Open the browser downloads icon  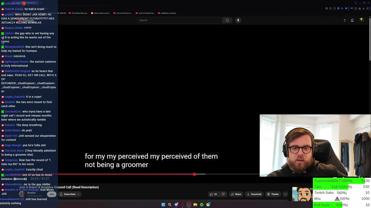(363, 8)
